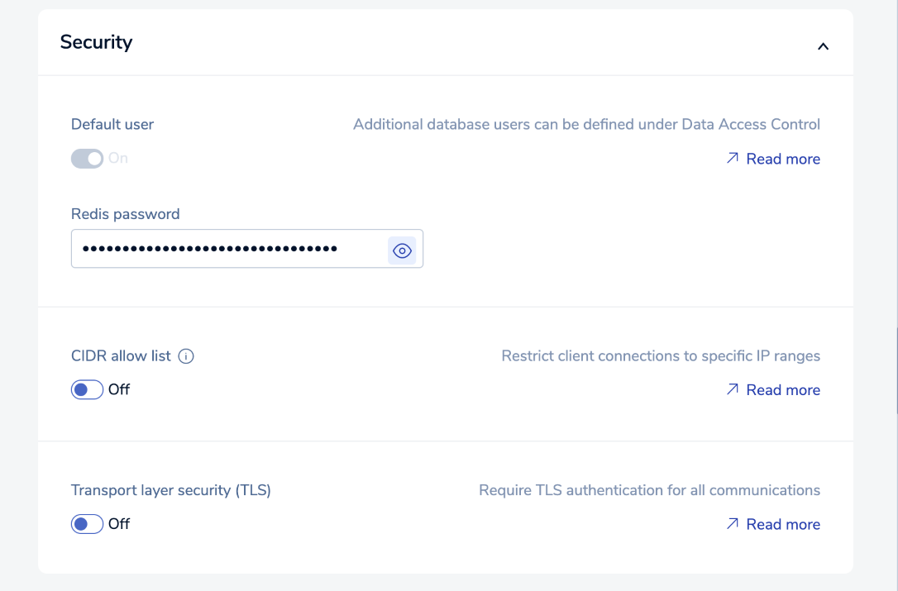Enable the CIDR allow list toggle
Screen dimensions: 898x591
coord(87,389)
